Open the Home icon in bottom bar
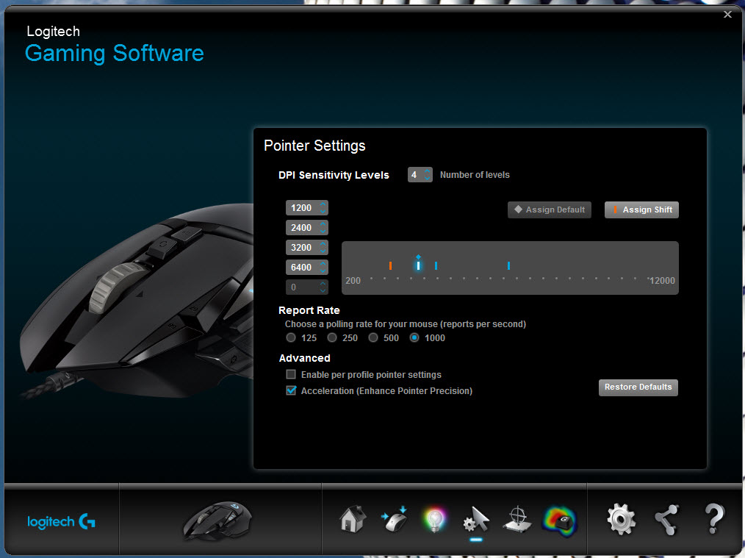This screenshot has height=558, width=745. tap(353, 519)
